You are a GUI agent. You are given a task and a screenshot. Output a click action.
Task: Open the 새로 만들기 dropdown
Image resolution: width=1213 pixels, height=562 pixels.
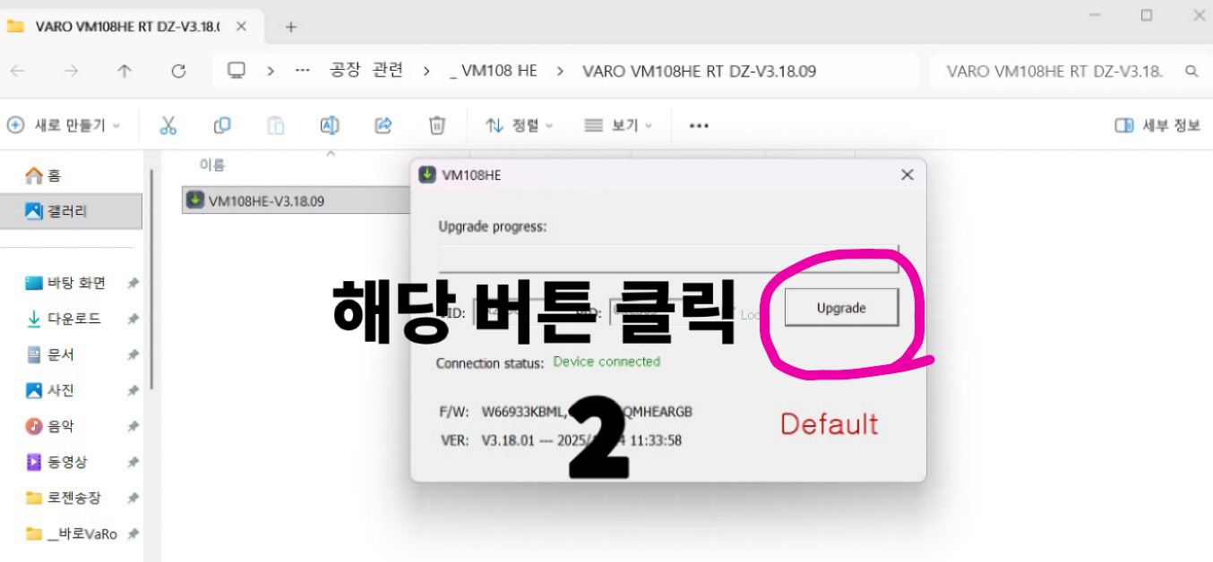tap(64, 125)
